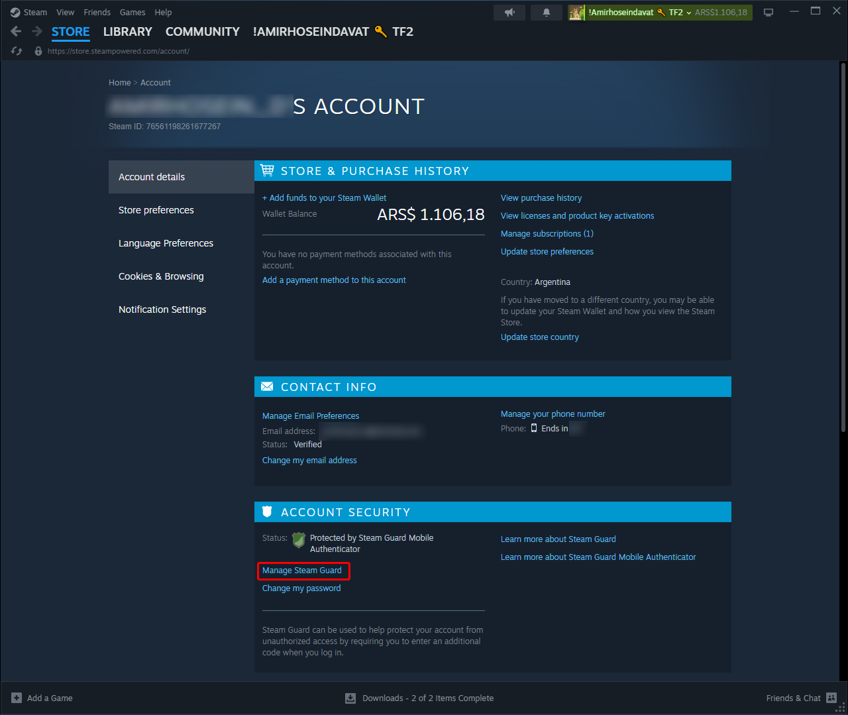Select Store preferences in the sidebar

click(156, 210)
